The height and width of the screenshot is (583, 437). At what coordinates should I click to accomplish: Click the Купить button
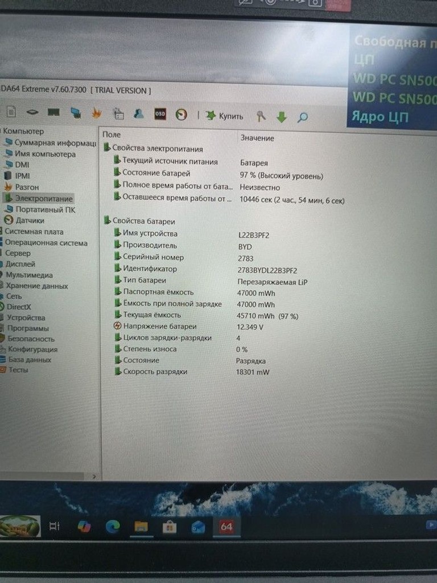point(224,116)
